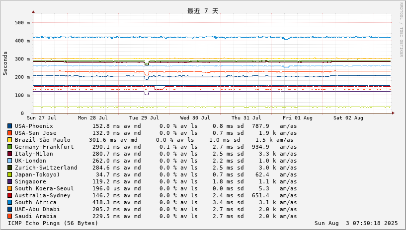Click the South Koera-Seoul orange swatch
The width and height of the screenshot is (406, 230).
[x=9, y=189]
